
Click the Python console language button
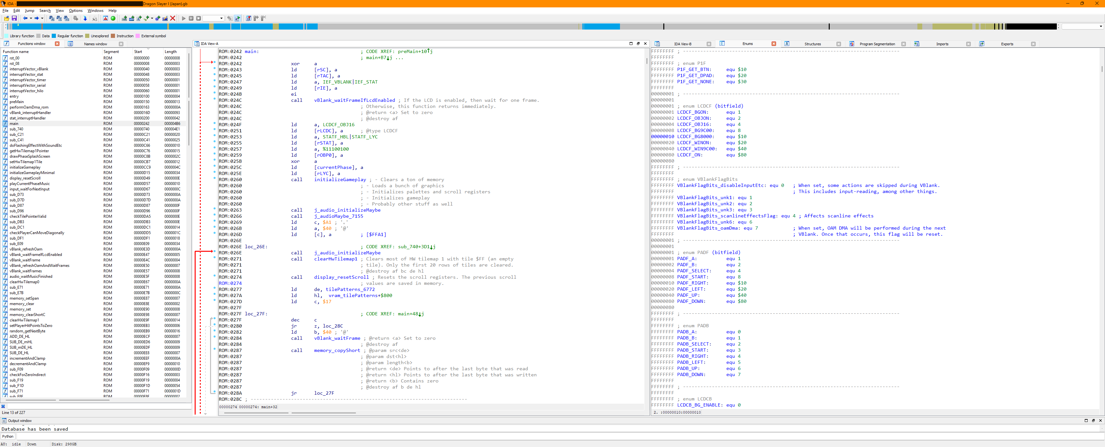[8, 437]
